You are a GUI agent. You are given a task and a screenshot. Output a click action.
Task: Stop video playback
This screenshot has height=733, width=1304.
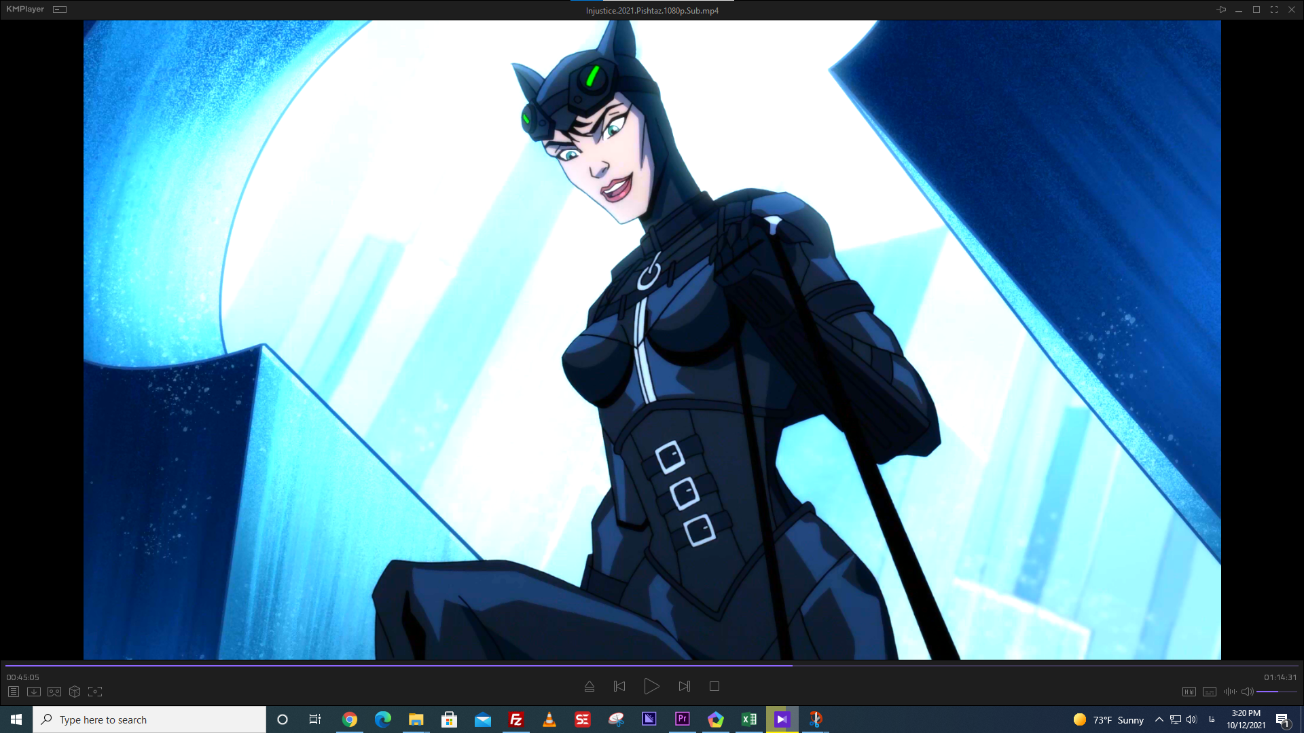tap(714, 686)
